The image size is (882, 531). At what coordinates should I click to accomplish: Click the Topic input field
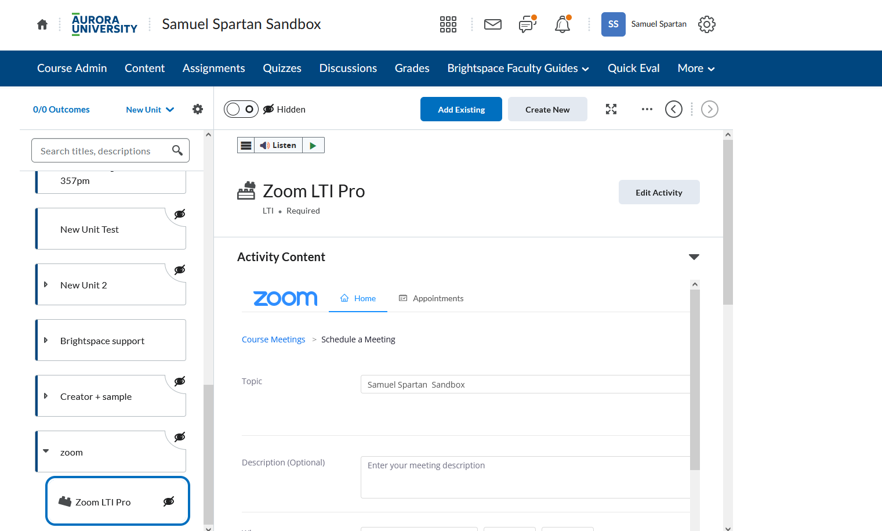click(525, 384)
